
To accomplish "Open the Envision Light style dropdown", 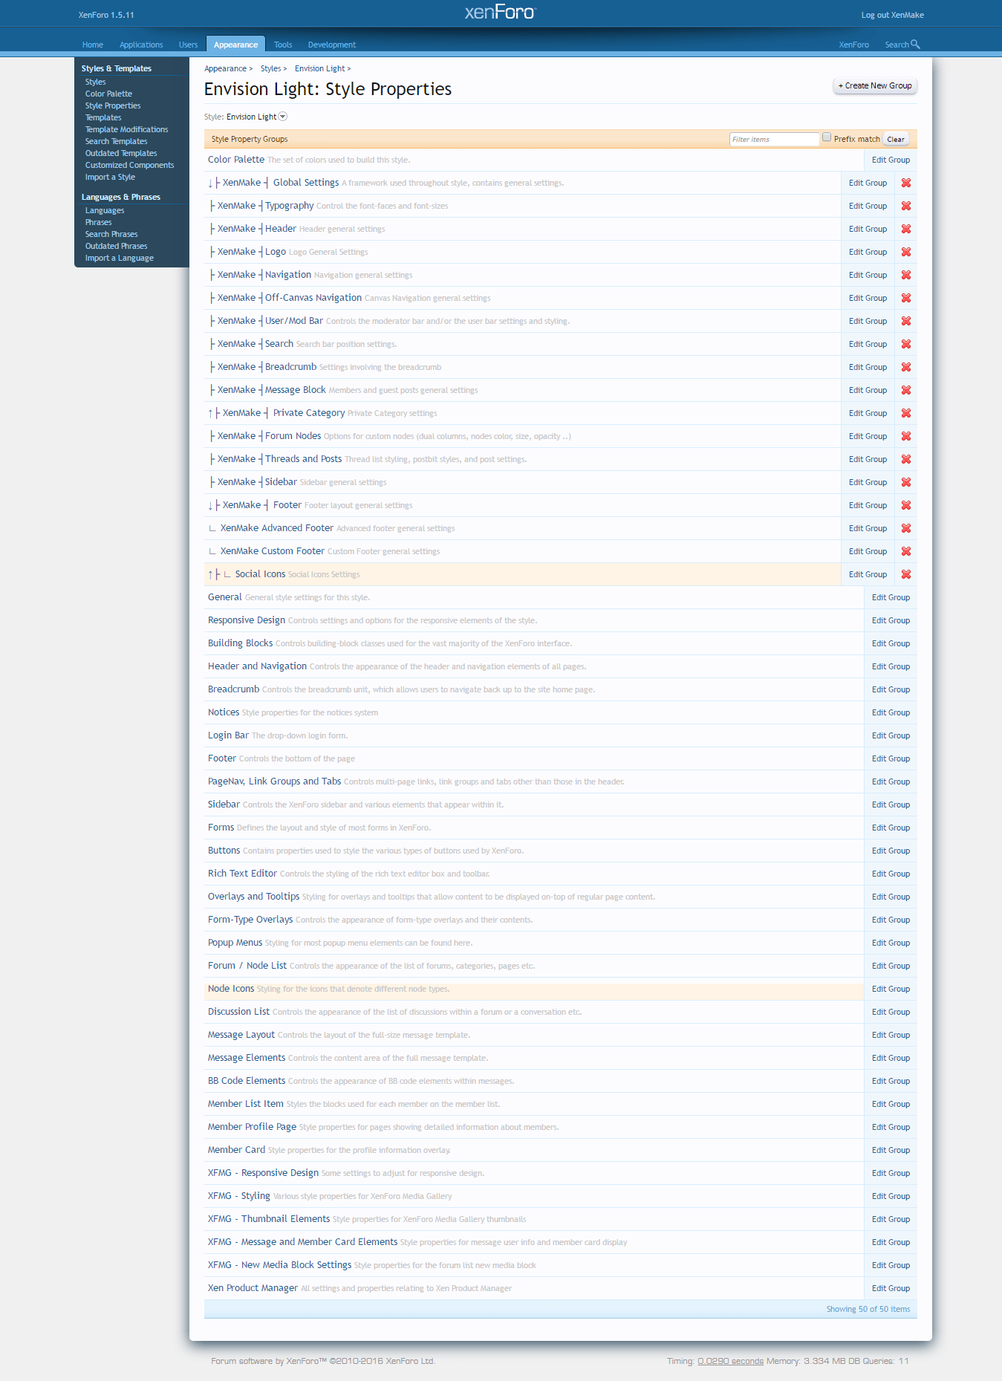I will click(282, 117).
